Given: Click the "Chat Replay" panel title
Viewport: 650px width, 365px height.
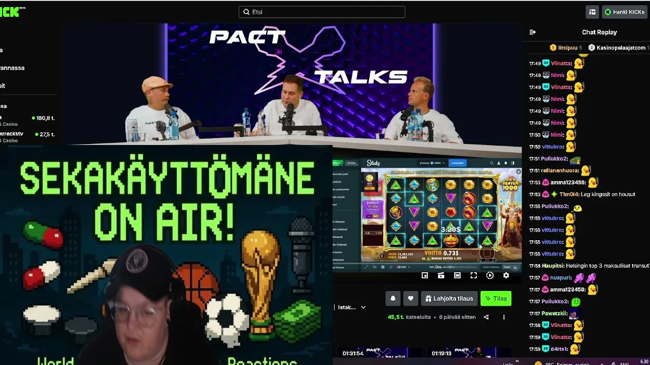Looking at the screenshot, I should [x=599, y=32].
